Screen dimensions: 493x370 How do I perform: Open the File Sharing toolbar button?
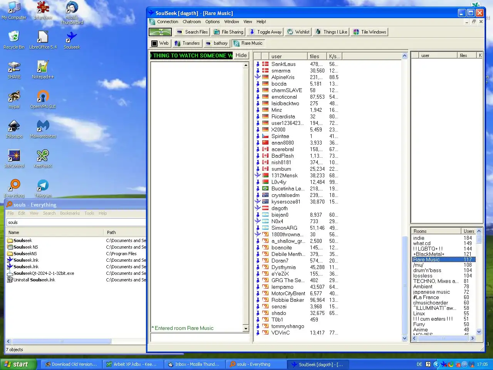(228, 32)
